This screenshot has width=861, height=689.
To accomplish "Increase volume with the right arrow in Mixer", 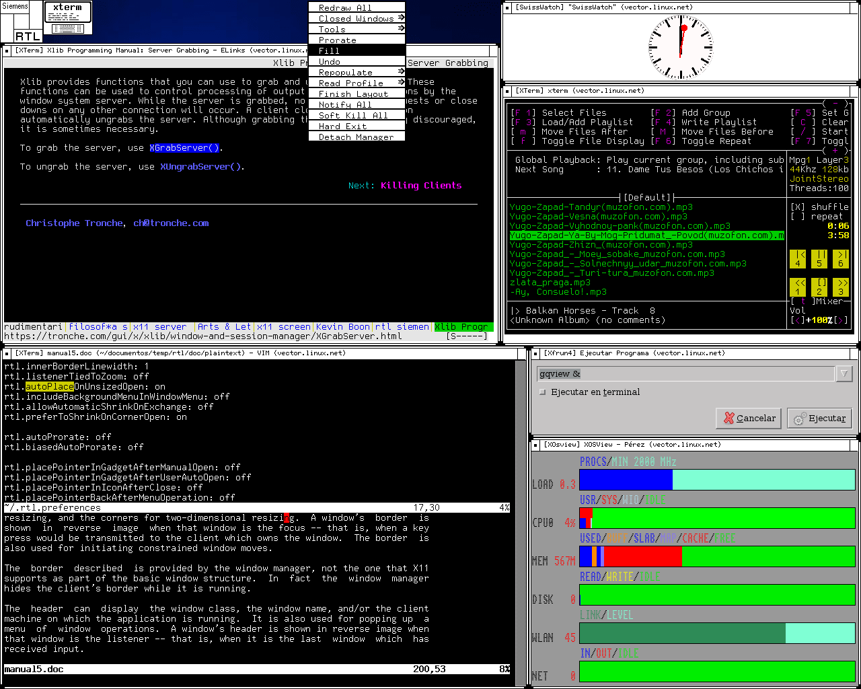I will pos(841,320).
